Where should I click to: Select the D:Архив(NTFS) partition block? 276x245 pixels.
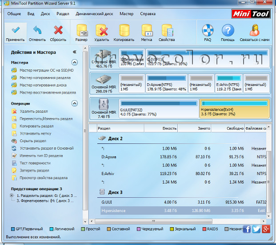(x=166, y=83)
